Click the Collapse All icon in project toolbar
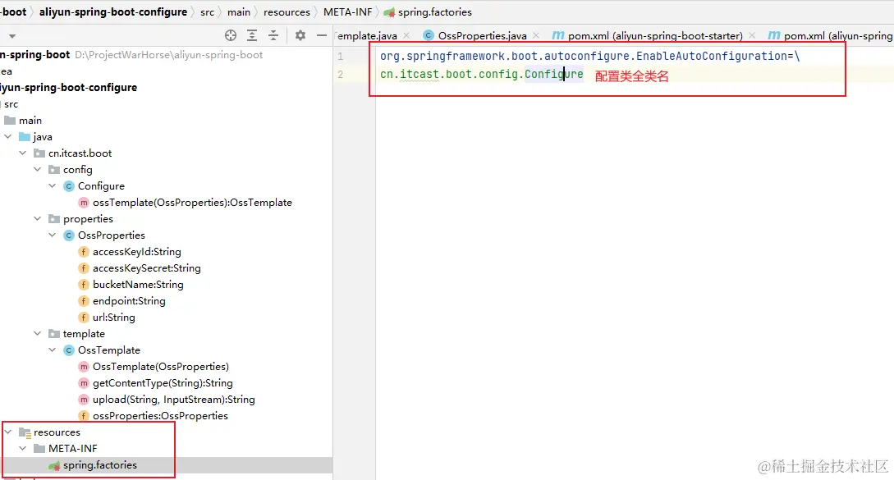The width and height of the screenshot is (894, 480). 273,35
